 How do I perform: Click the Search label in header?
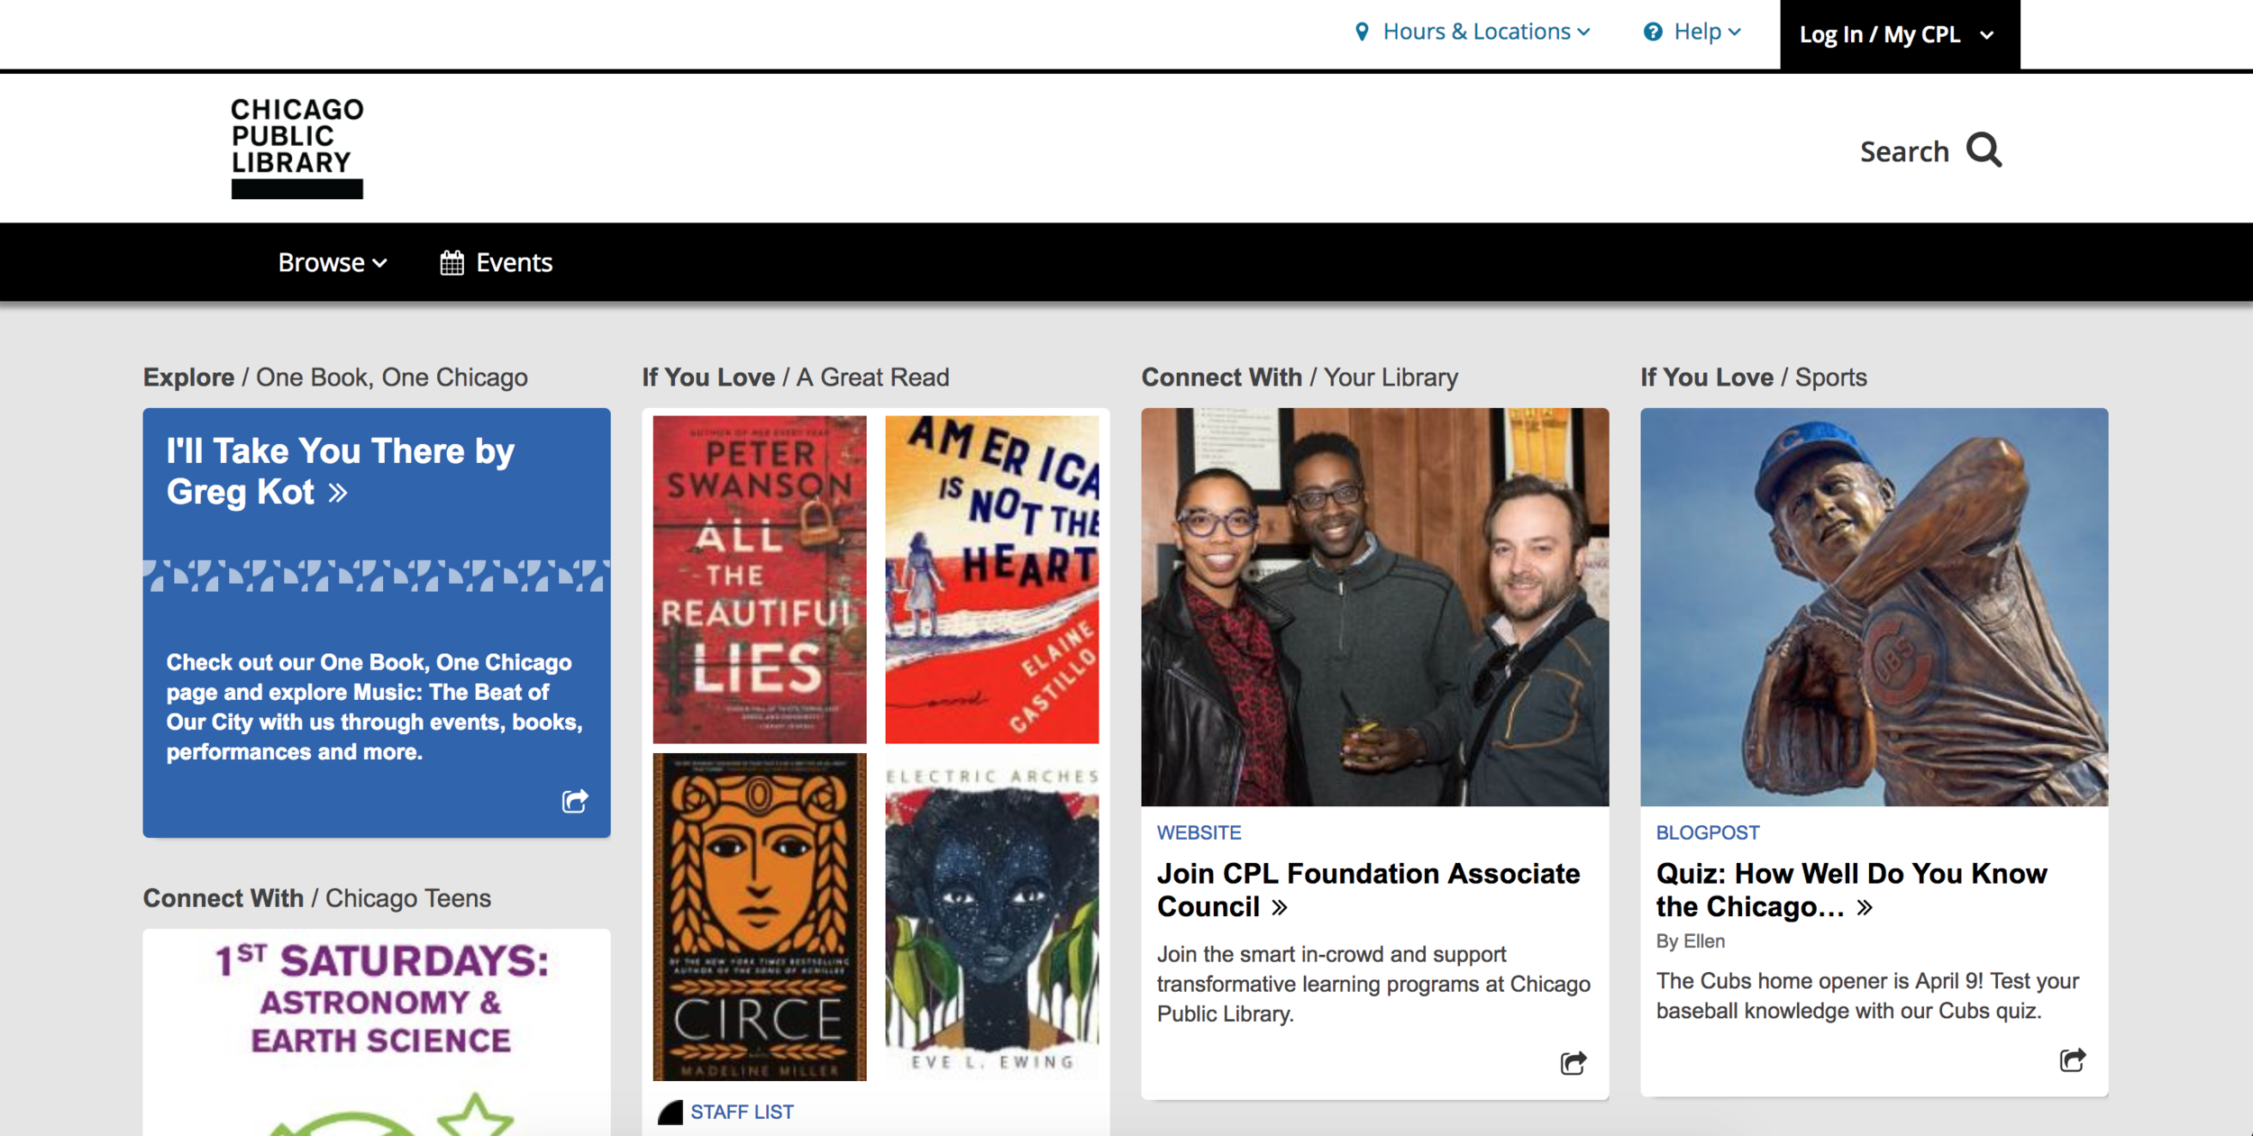click(1904, 151)
